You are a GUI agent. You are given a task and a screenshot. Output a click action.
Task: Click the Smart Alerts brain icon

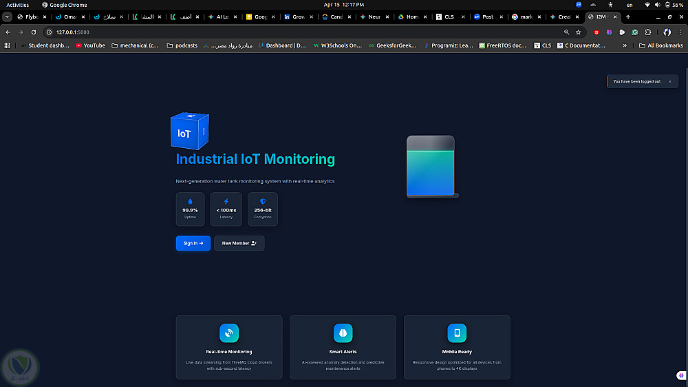343,333
